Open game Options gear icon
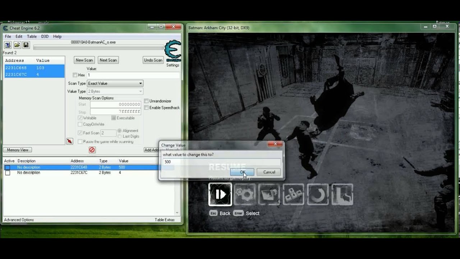This screenshot has height=259, width=460. click(x=245, y=195)
